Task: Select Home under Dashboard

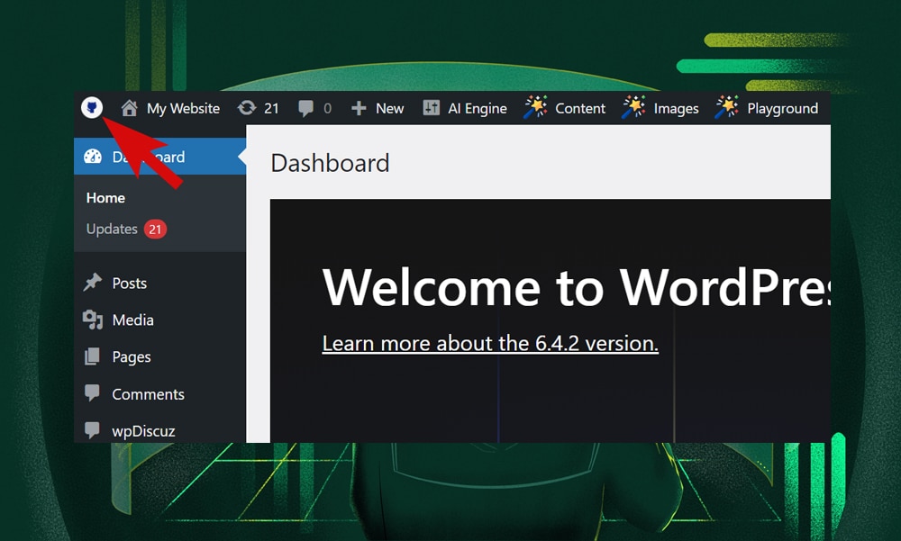Action: tap(105, 197)
